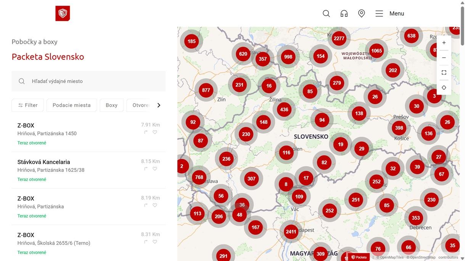Viewport: 465px width, 261px height.
Task: Open Z-BOX Partizánska 1450 entry
Action: 88,134
